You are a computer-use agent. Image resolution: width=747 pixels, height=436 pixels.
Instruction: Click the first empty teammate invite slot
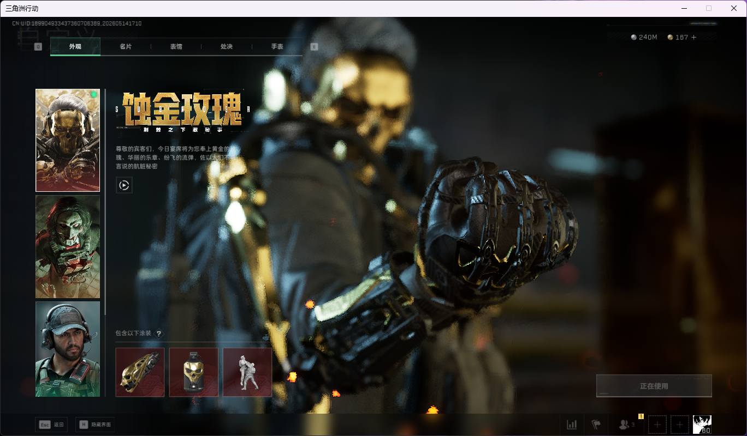click(657, 425)
